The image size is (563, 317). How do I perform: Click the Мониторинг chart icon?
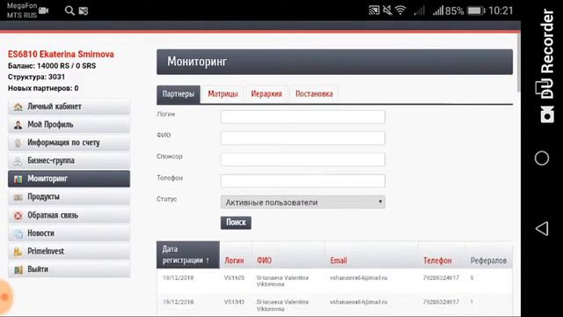click(18, 179)
